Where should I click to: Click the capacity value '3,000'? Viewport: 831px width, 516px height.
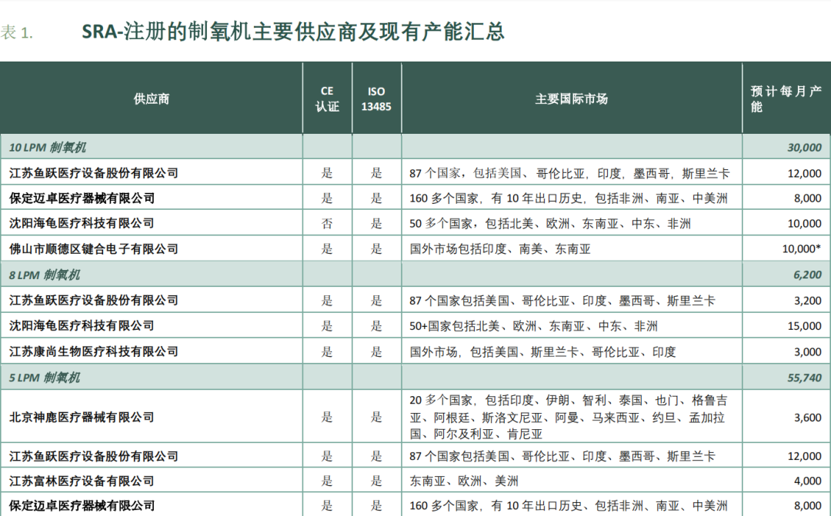[x=807, y=351]
